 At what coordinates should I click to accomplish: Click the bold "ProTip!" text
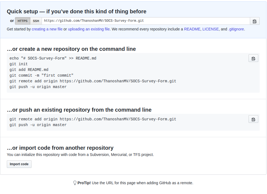[84, 183]
